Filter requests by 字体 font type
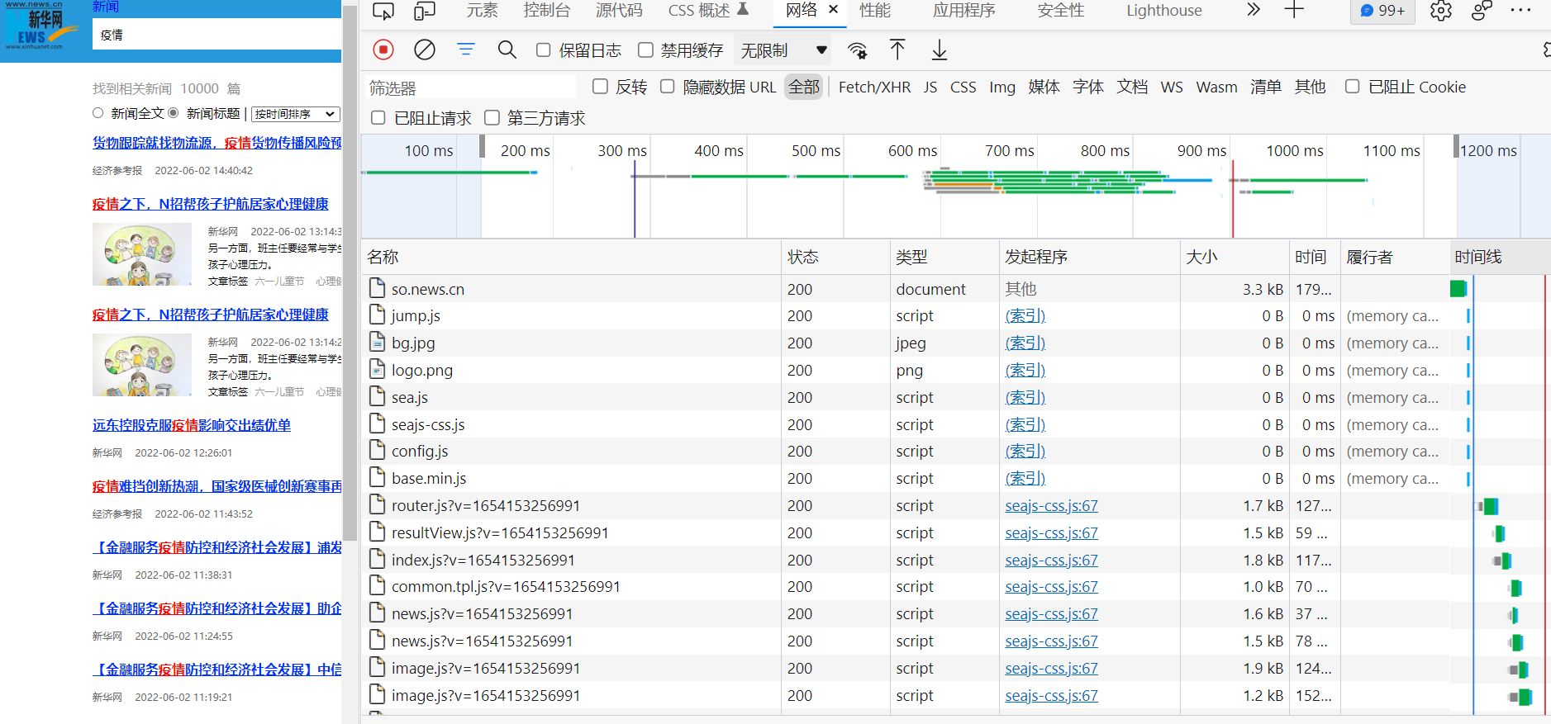The width and height of the screenshot is (1551, 724). 1088,87
